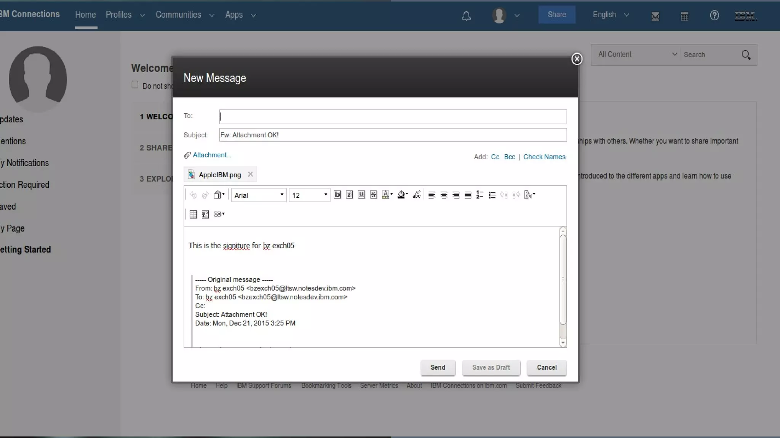Click the AppleIBM.png attachment file
The image size is (780, 438).
[x=220, y=175]
